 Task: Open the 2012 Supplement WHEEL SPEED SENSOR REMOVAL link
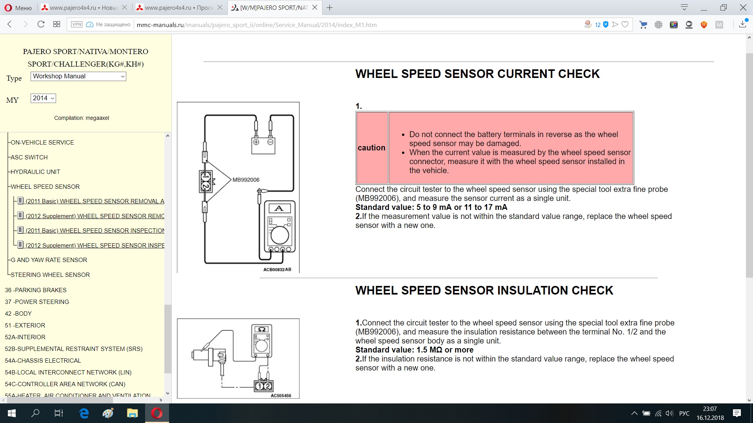pyautogui.click(x=95, y=216)
